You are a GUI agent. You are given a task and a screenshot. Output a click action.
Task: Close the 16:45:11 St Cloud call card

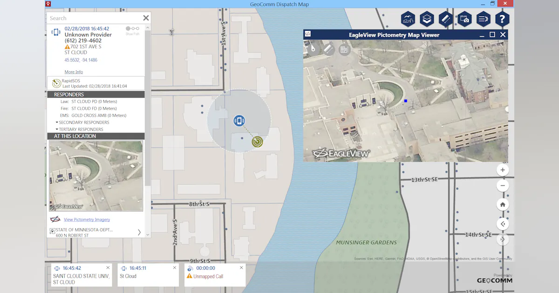(175, 267)
